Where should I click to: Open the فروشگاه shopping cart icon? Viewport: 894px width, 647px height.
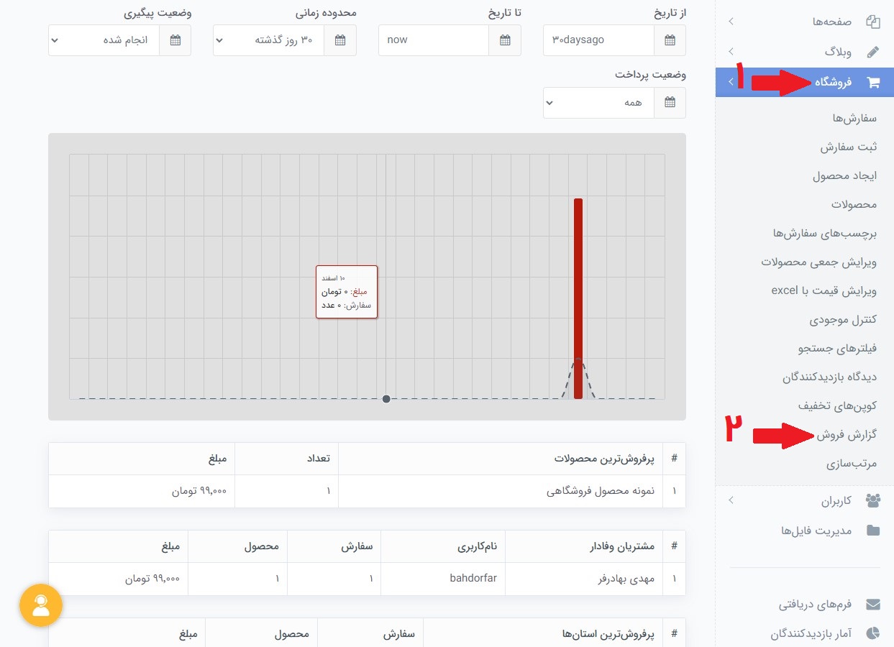click(873, 82)
